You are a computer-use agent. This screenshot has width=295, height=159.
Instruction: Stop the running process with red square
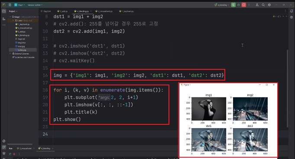point(243,5)
